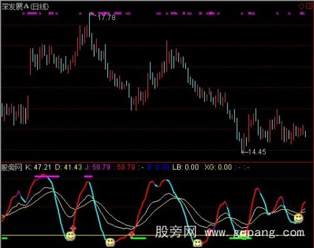314x248 pixels.
Task: Click the 14.45 low price label
Action: 257,152
